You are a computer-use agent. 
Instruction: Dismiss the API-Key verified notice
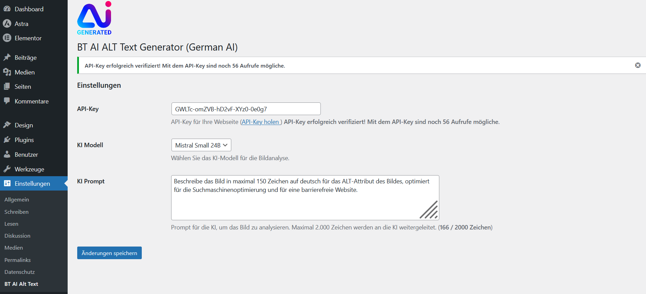click(x=637, y=65)
